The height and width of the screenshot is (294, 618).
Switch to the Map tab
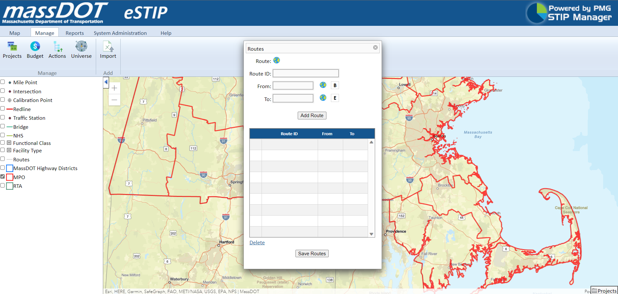[15, 33]
